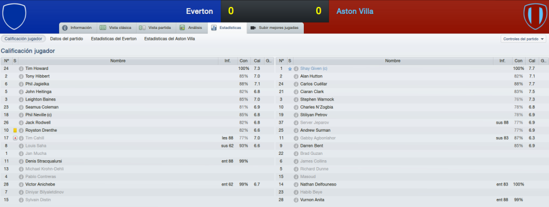The height and width of the screenshot is (207, 549).
Task: Click the star icon beside Shay Given
Action: (289, 69)
